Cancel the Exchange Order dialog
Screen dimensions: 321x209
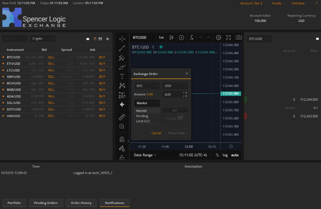(x=156, y=133)
